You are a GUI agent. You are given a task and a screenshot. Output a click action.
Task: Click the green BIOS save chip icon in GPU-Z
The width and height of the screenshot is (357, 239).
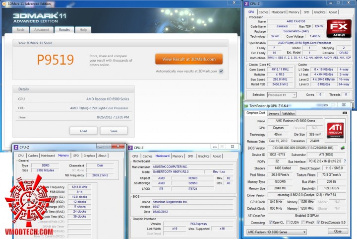coord(343,148)
